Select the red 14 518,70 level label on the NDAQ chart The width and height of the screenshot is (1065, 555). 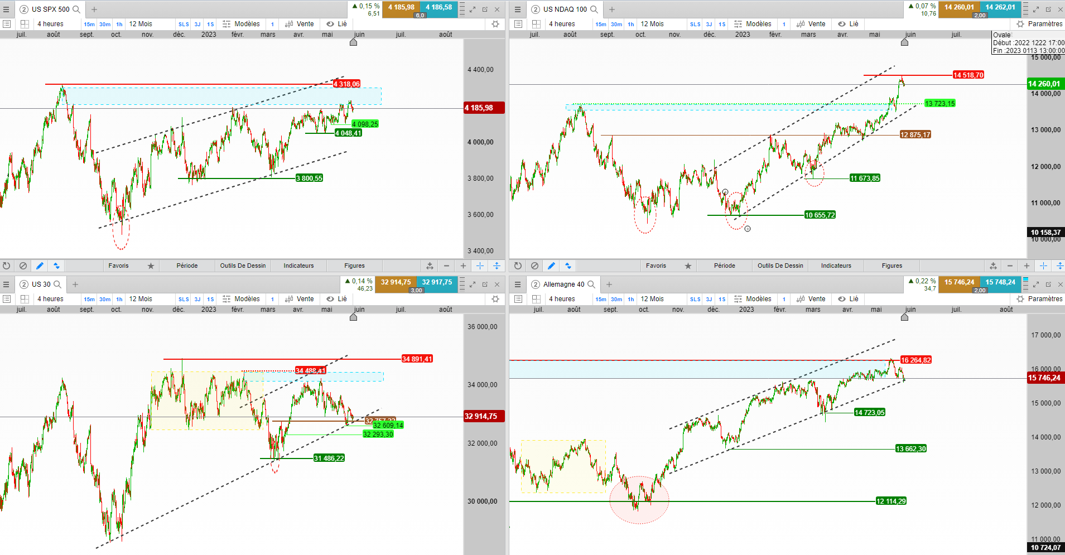968,75
